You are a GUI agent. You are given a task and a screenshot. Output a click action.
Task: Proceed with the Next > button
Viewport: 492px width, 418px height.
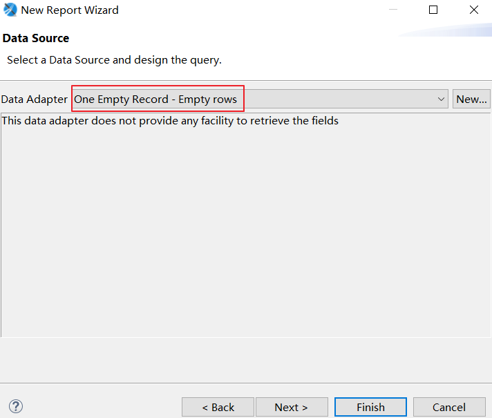pos(292,407)
